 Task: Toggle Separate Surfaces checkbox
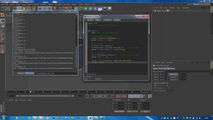[167, 83]
